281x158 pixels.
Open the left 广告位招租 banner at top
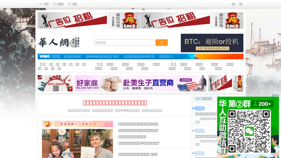click(x=89, y=20)
